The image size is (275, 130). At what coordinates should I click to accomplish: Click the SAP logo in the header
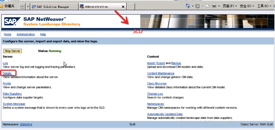click(12, 21)
